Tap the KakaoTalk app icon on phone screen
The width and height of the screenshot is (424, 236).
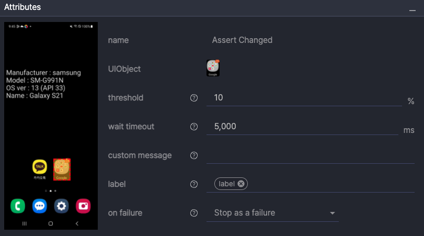tap(40, 167)
